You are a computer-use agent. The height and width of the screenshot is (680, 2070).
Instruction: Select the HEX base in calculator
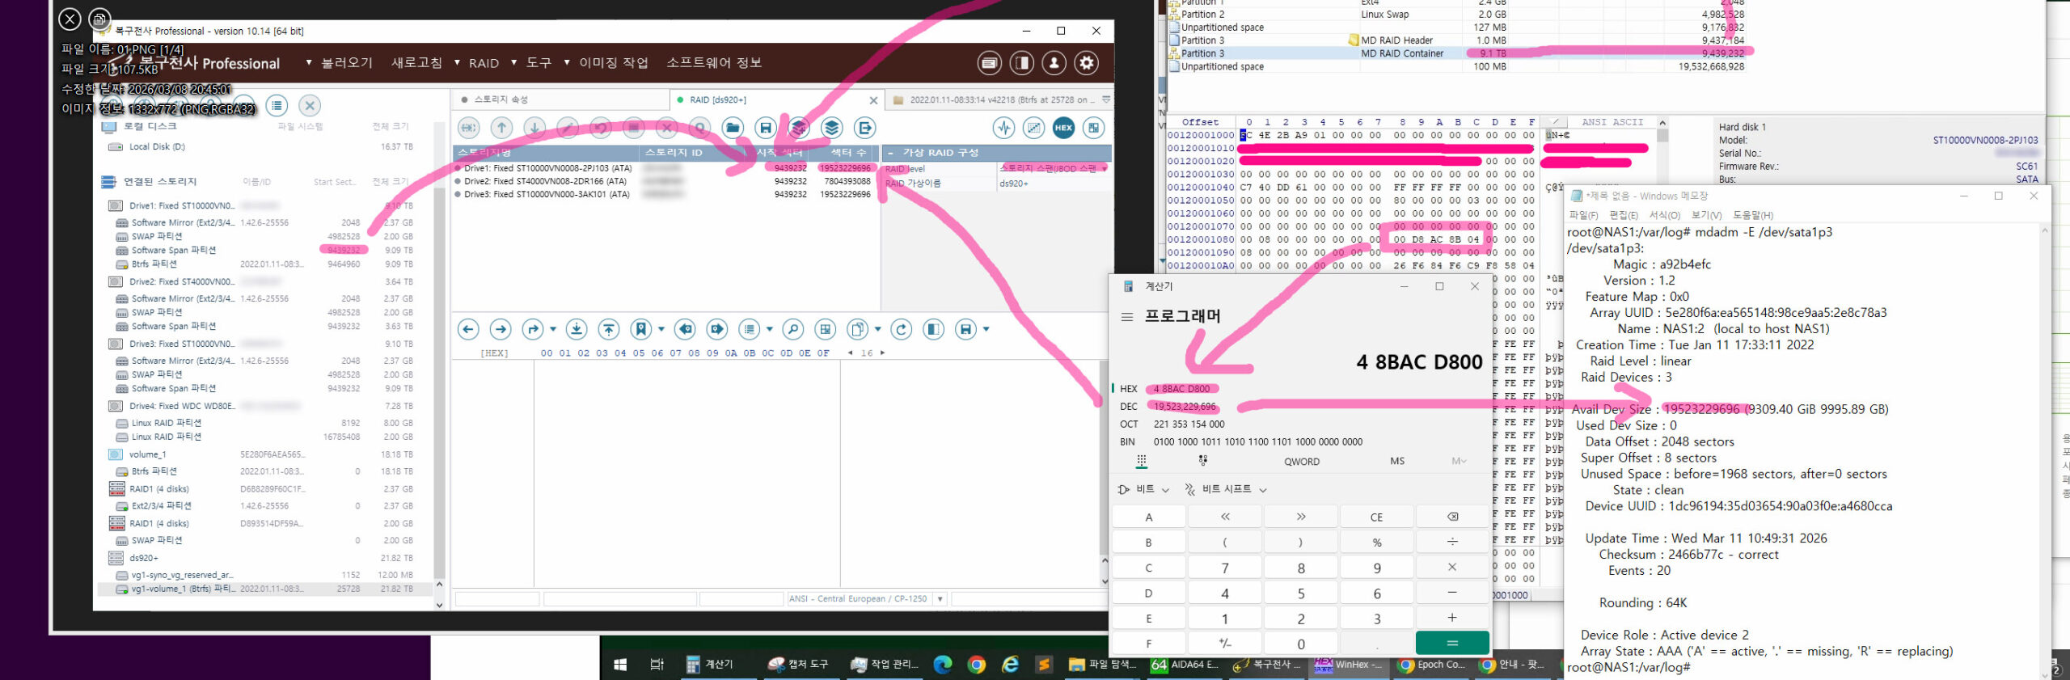(1129, 389)
